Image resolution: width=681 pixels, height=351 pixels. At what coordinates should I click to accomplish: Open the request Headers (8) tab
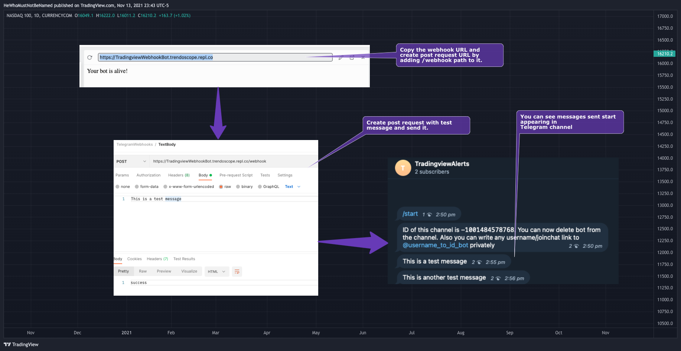(x=179, y=175)
